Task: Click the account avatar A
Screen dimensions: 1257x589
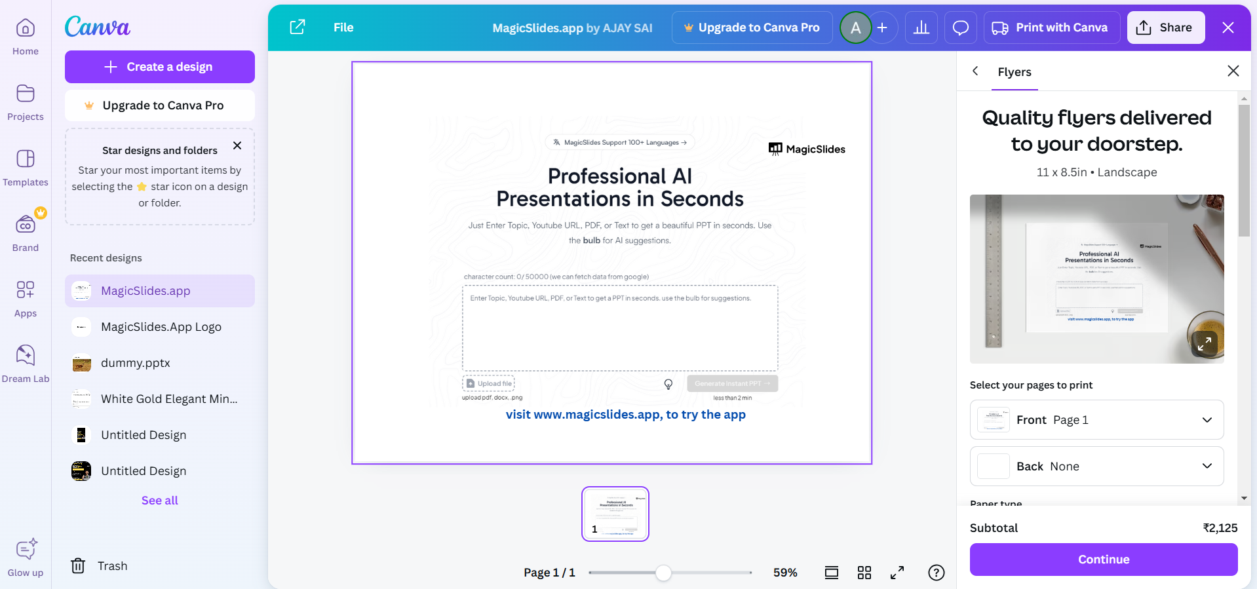Action: coord(856,28)
